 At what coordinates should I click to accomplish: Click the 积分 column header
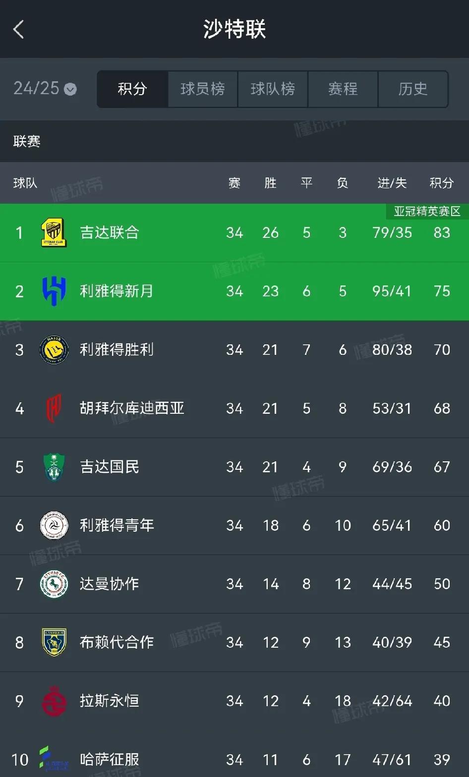pyautogui.click(x=442, y=183)
